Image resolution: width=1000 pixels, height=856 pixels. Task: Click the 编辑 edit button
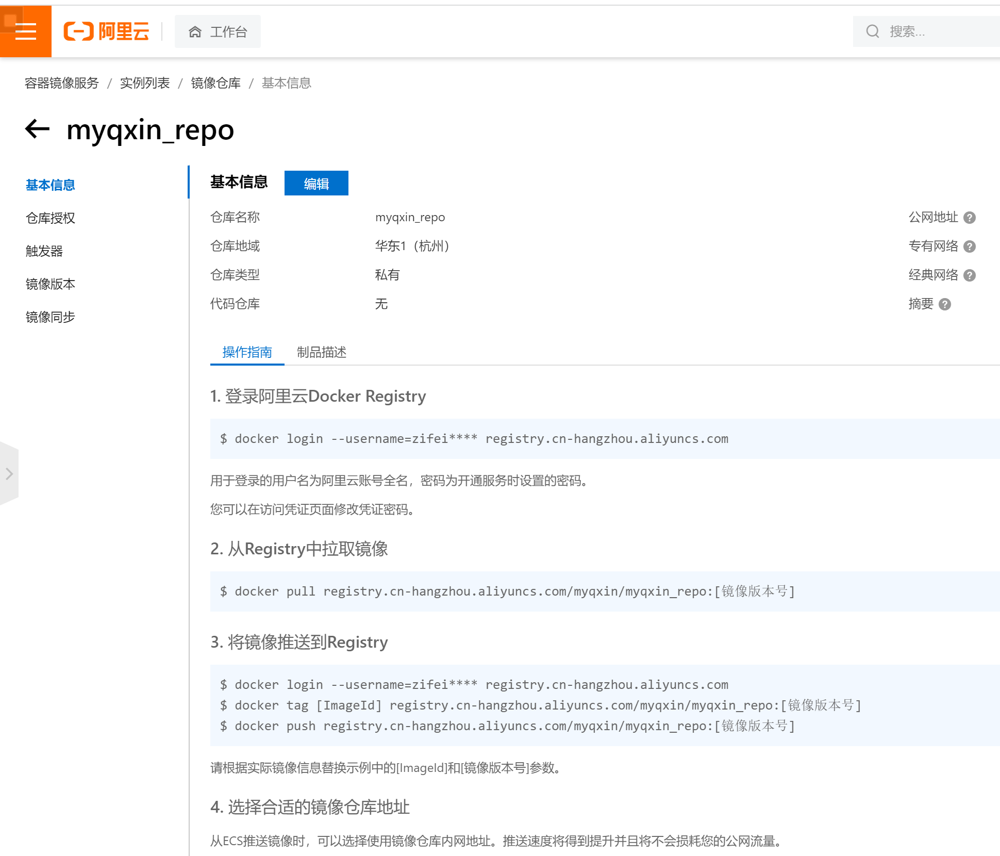[x=316, y=183]
